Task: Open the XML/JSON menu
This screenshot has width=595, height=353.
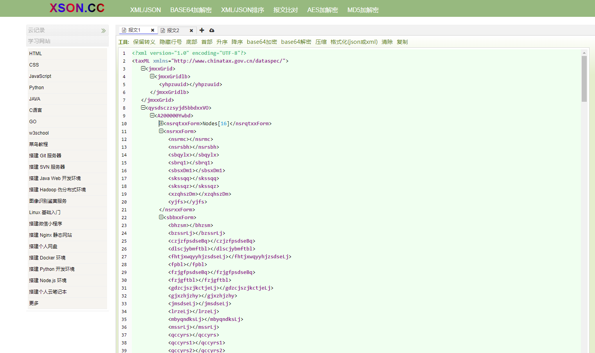Action: coord(146,10)
